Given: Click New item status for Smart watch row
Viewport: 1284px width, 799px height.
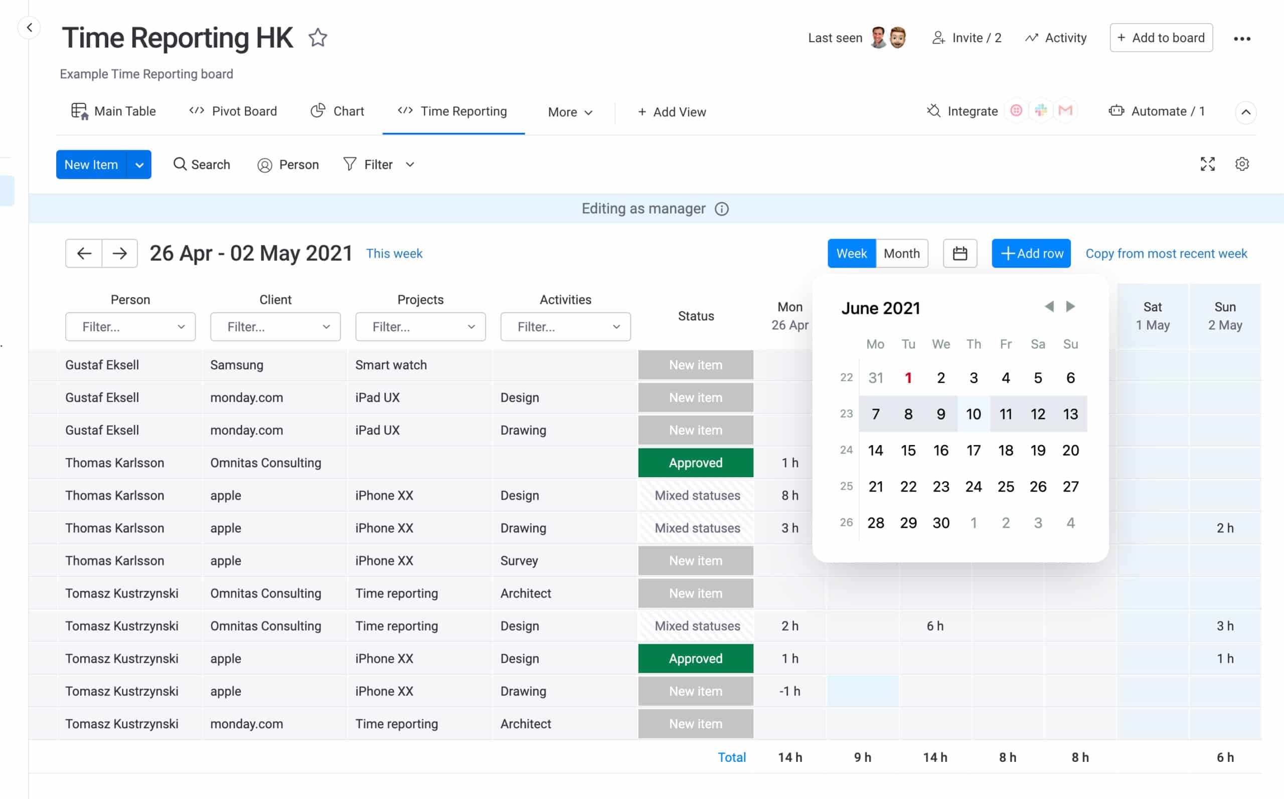Looking at the screenshot, I should pyautogui.click(x=696, y=365).
